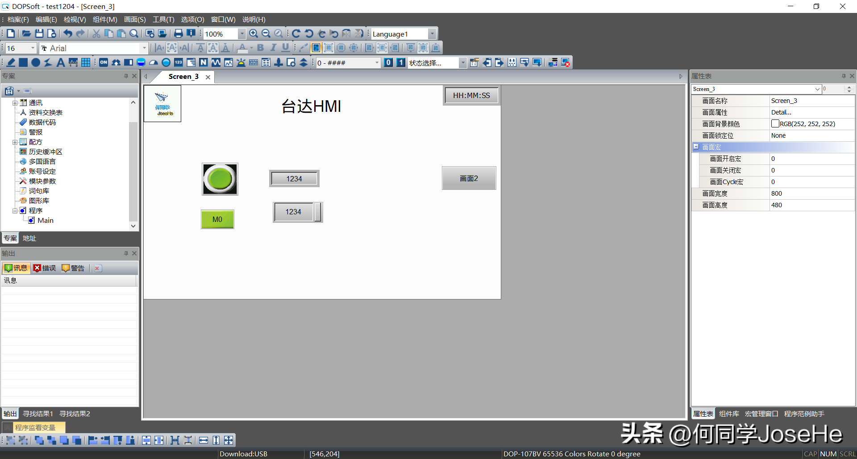Click the 画面2 button on canvas
This screenshot has width=857, height=459.
tap(469, 178)
